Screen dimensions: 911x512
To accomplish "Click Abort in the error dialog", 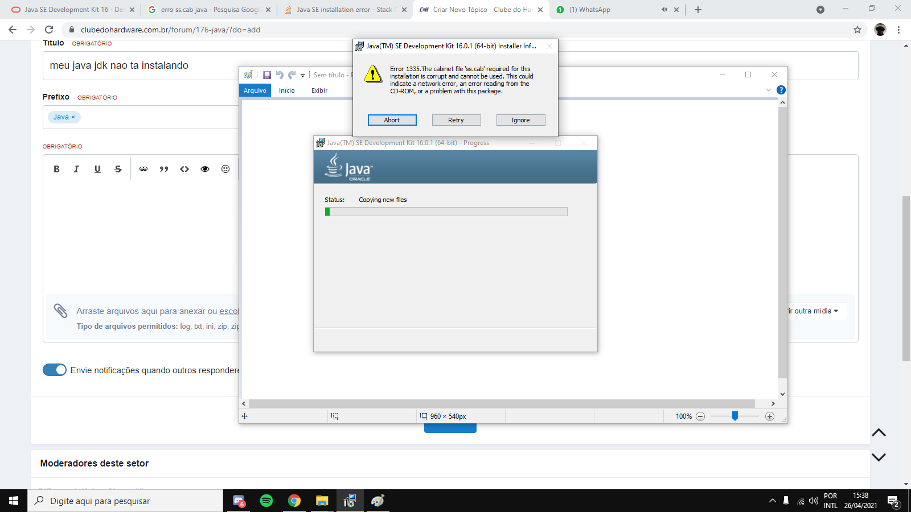I will (x=392, y=120).
